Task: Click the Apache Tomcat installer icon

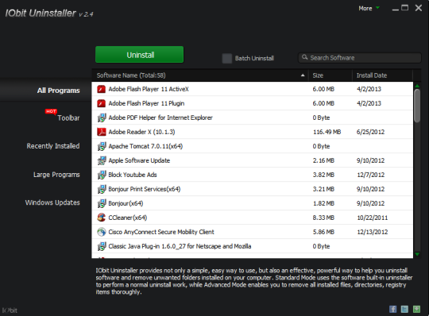Action: tap(102, 146)
